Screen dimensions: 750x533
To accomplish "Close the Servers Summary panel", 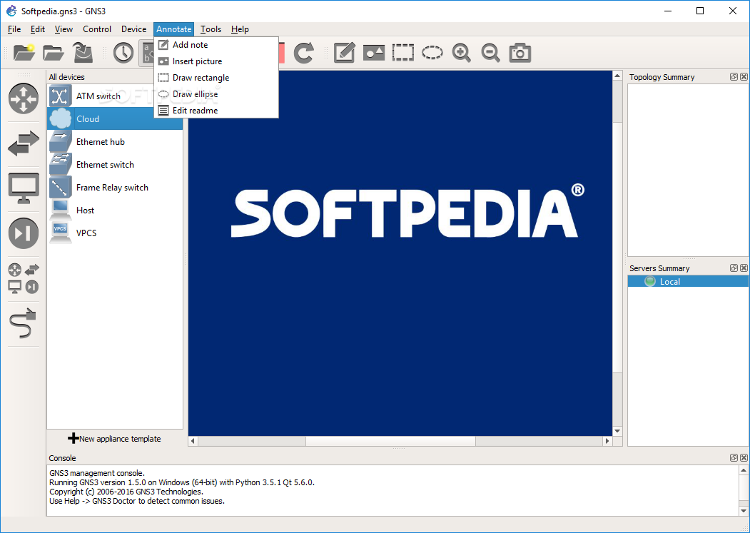I will click(x=744, y=268).
